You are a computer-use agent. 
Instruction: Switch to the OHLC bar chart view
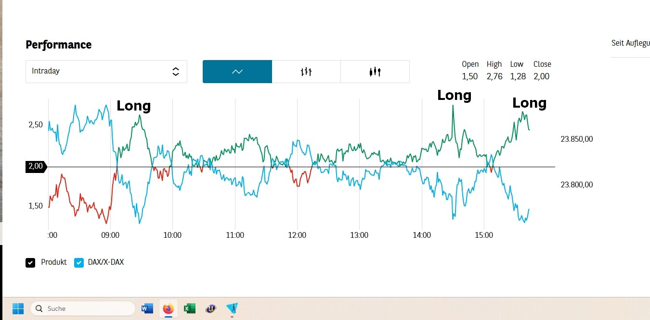coord(306,72)
